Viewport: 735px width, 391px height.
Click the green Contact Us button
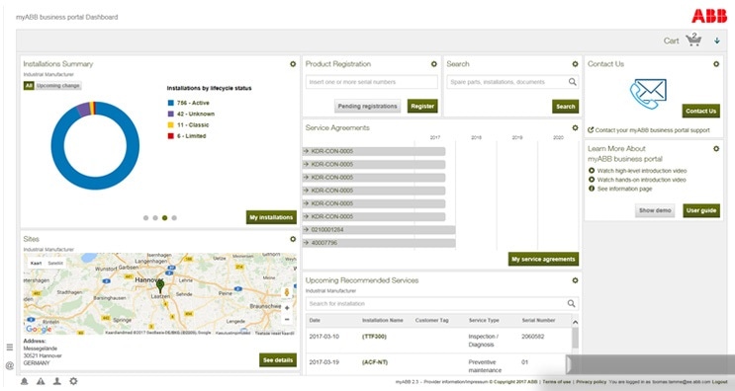pyautogui.click(x=700, y=111)
